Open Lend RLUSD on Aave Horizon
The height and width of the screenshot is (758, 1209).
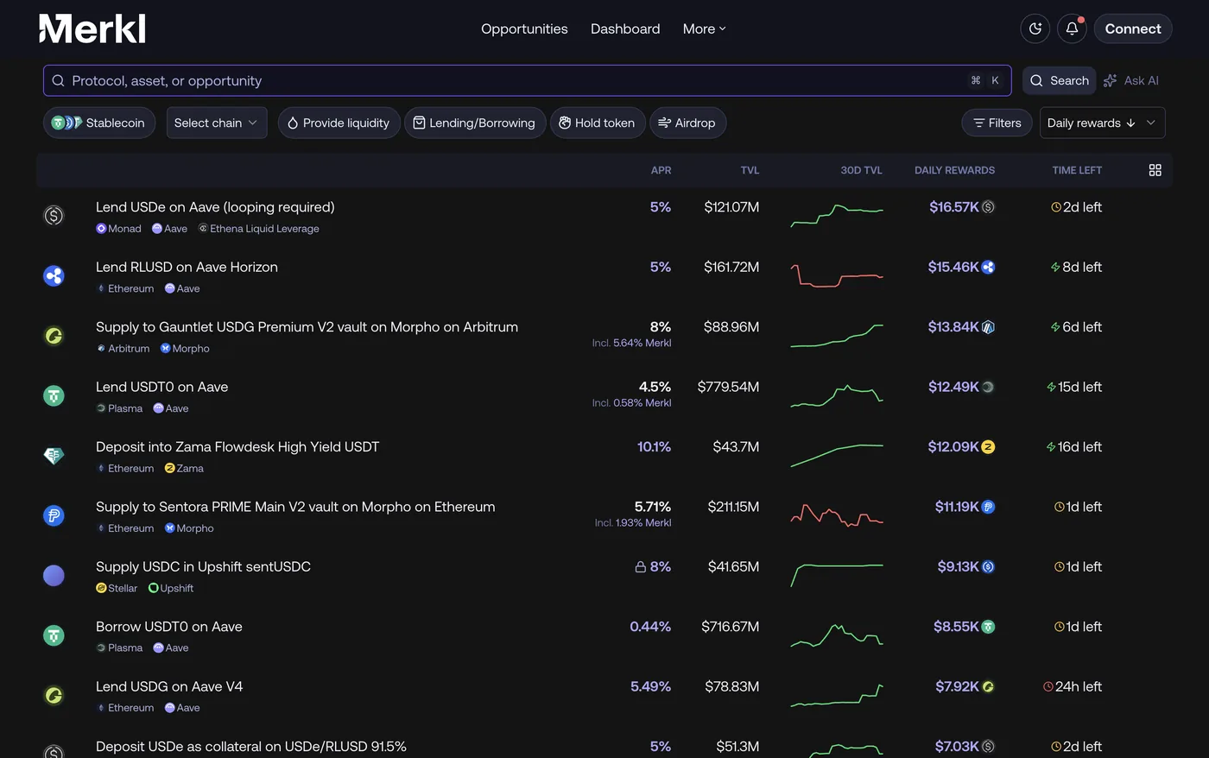click(x=187, y=267)
